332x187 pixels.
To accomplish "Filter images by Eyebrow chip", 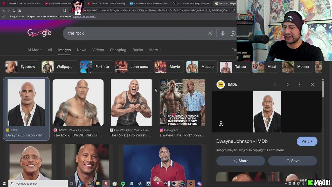I will click(22, 67).
